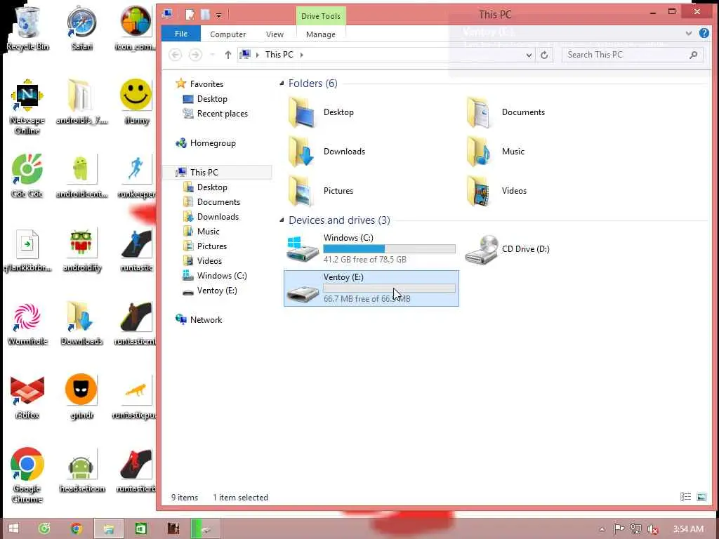This screenshot has height=539, width=719.
Task: Open the View ribbon tab
Action: point(275,34)
